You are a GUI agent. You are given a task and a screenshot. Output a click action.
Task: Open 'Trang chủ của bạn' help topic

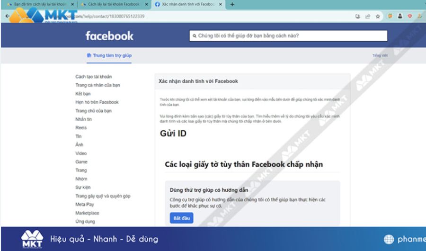pyautogui.click(x=93, y=111)
